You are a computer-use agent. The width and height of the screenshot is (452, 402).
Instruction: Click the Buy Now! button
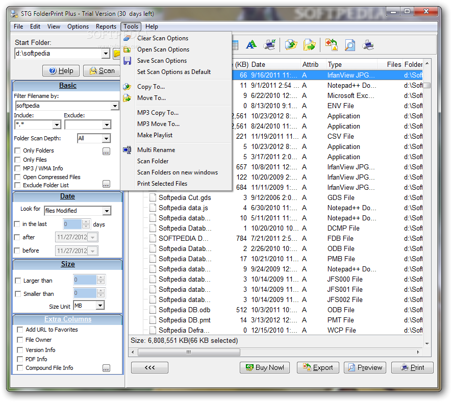click(x=265, y=367)
